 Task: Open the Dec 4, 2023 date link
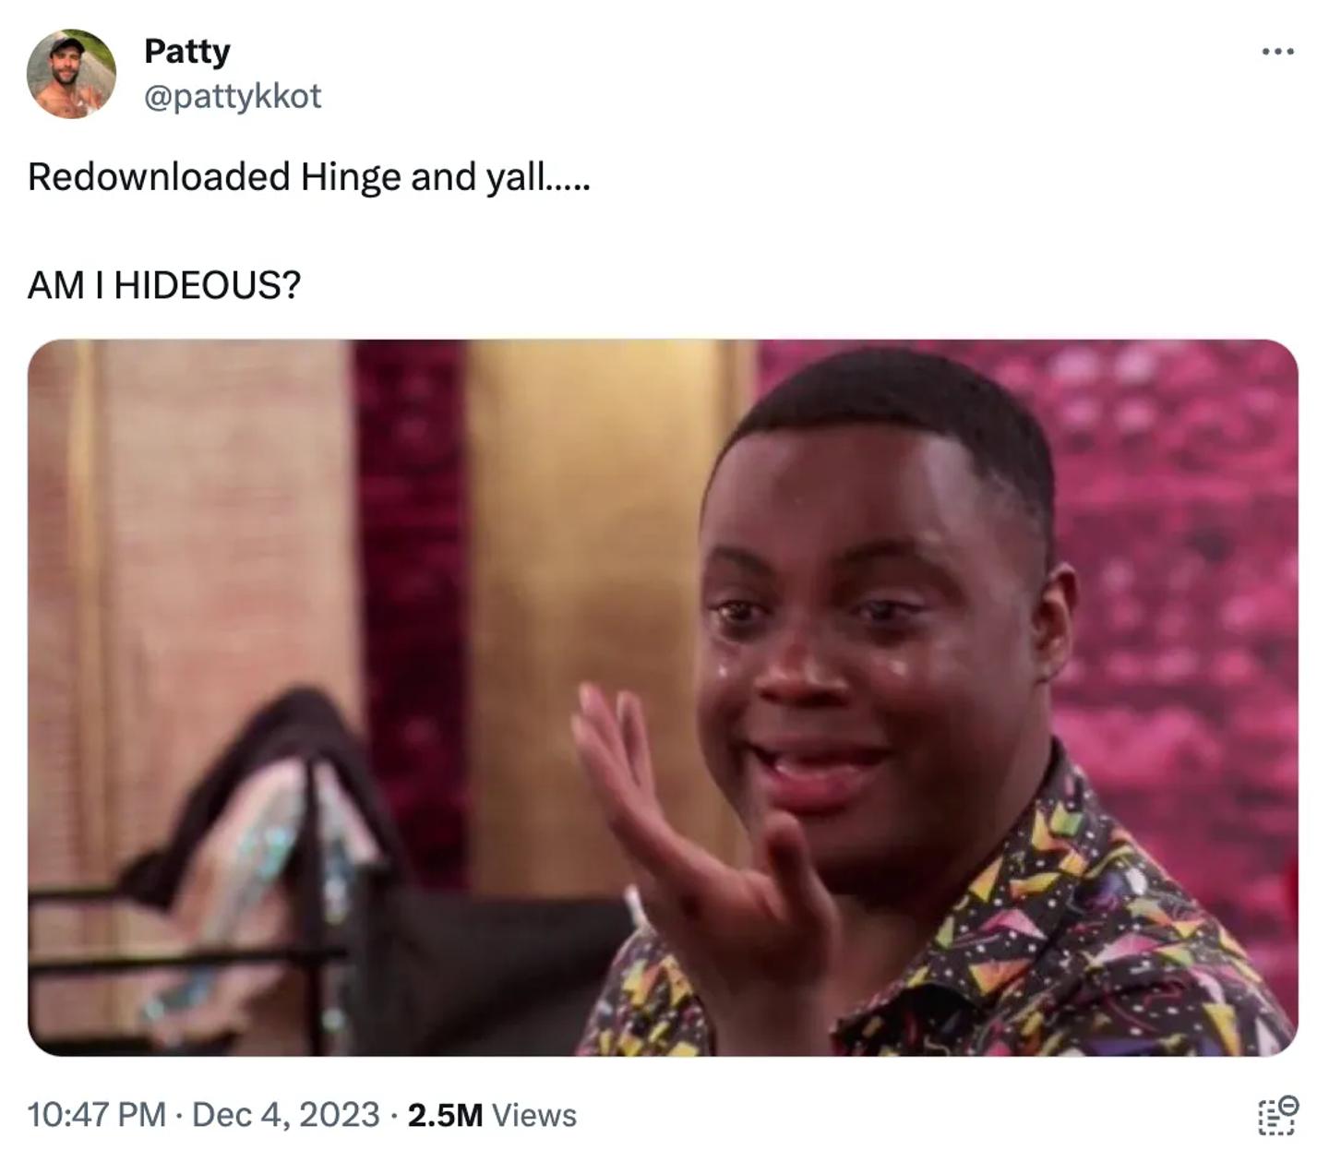286,1115
